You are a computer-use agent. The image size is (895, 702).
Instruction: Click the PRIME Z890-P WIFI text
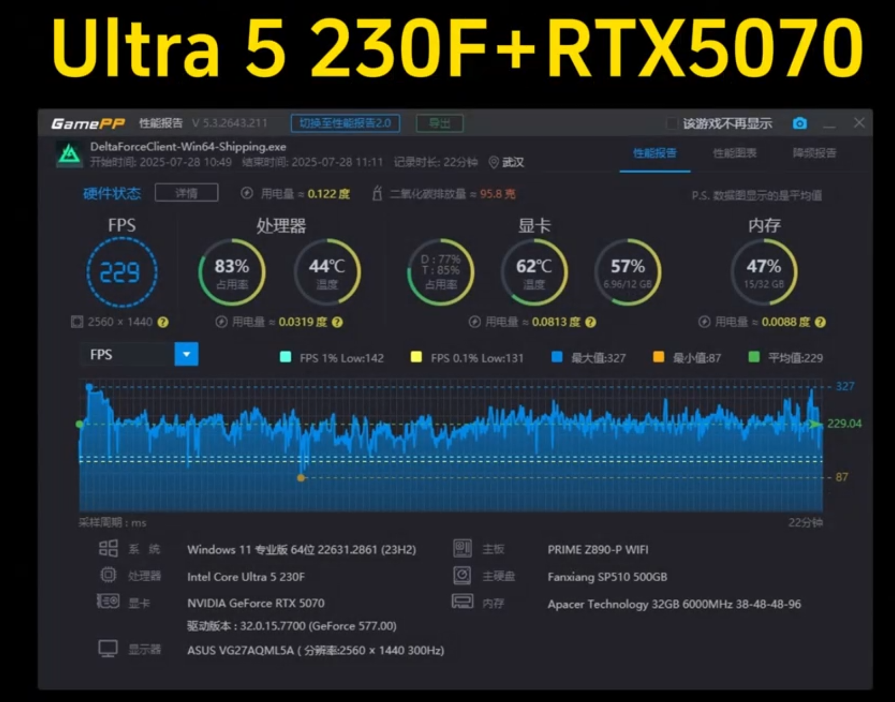598,550
